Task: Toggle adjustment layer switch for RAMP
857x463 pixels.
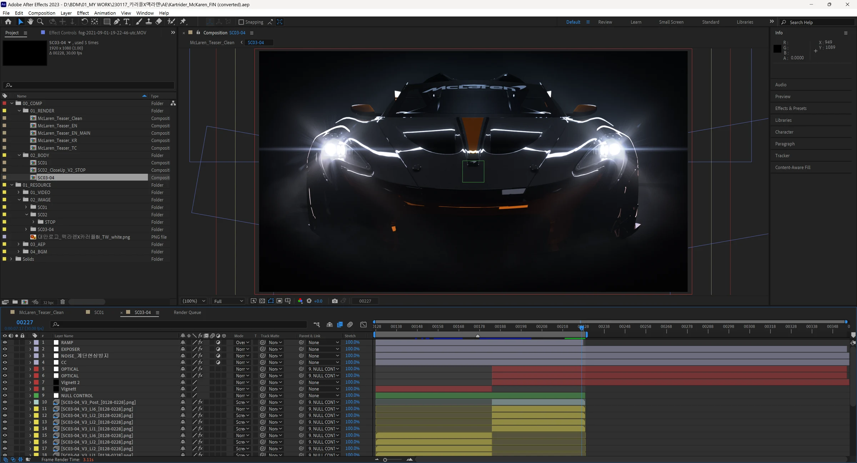Action: tap(218, 342)
